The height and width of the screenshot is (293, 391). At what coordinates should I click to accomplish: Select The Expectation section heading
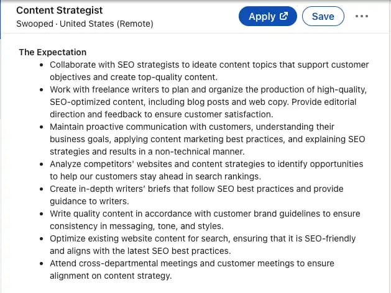coord(52,52)
